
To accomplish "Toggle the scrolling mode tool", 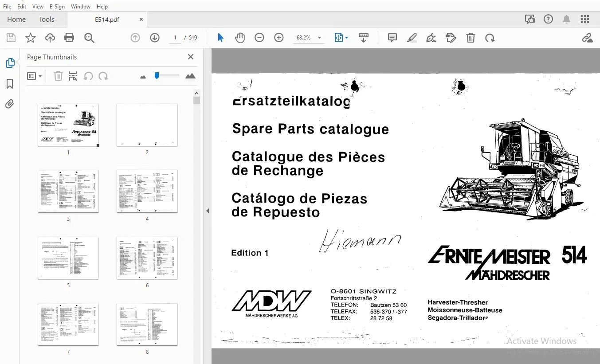I will click(364, 38).
